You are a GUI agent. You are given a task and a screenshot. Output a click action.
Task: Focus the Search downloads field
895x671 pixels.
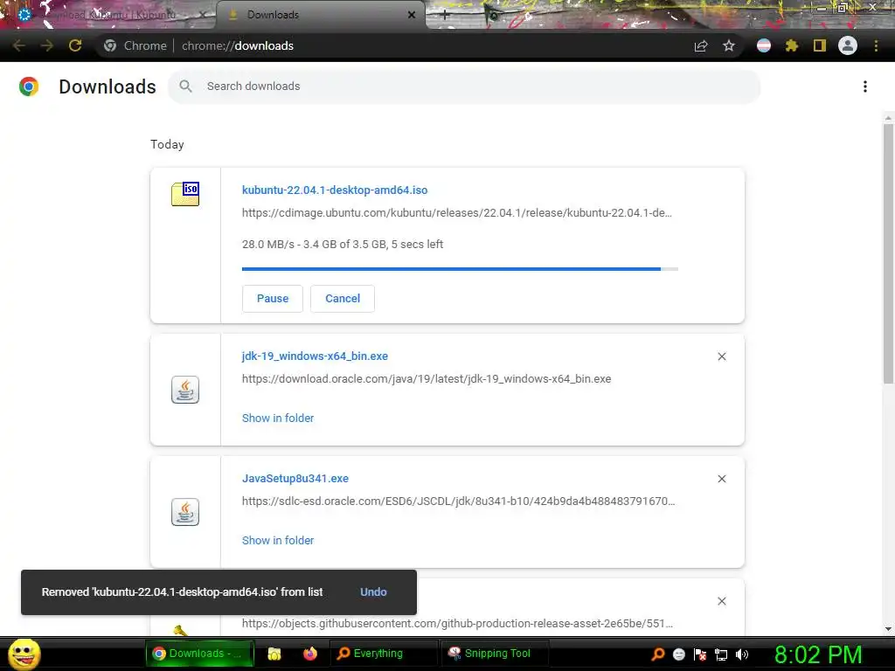pos(464,86)
